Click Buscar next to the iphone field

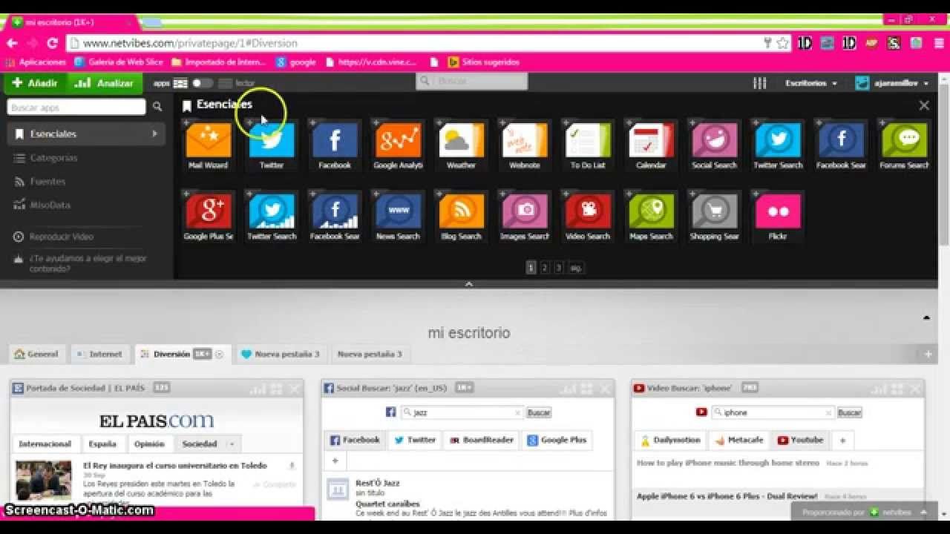point(850,412)
